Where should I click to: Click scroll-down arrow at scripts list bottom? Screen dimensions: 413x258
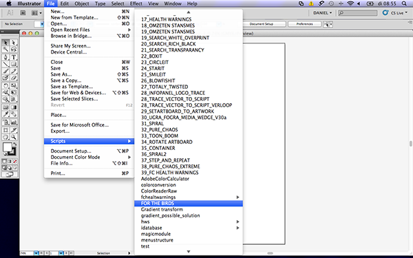pyautogui.click(x=189, y=252)
